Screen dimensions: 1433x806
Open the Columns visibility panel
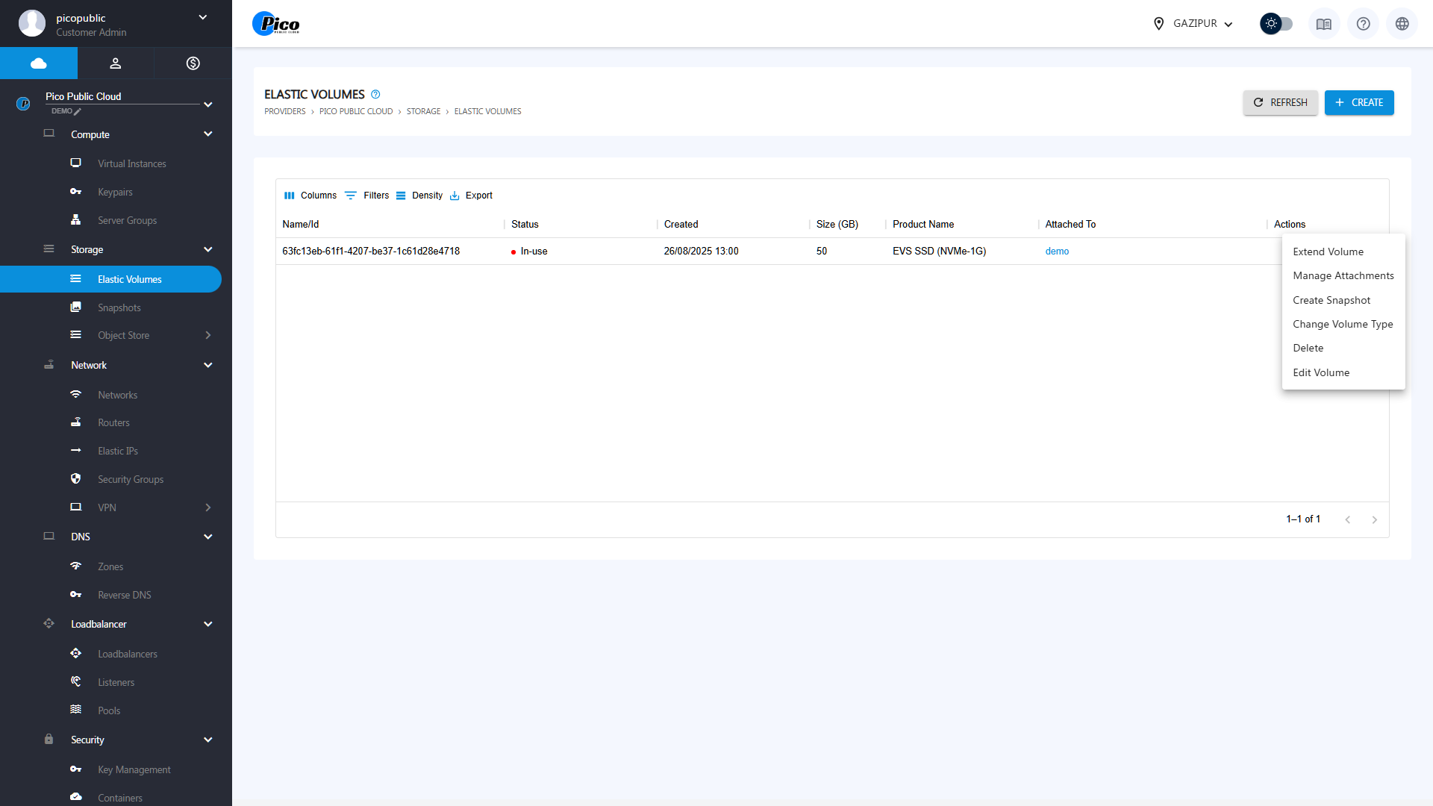pyautogui.click(x=310, y=196)
